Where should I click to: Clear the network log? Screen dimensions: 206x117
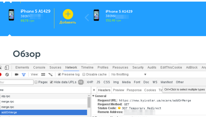tap(7, 75)
